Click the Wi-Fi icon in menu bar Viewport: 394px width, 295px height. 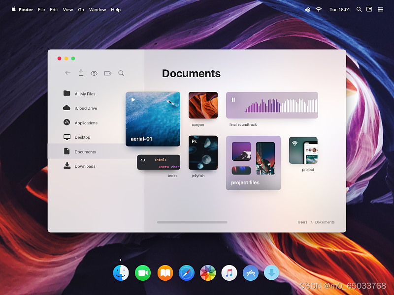(319, 9)
